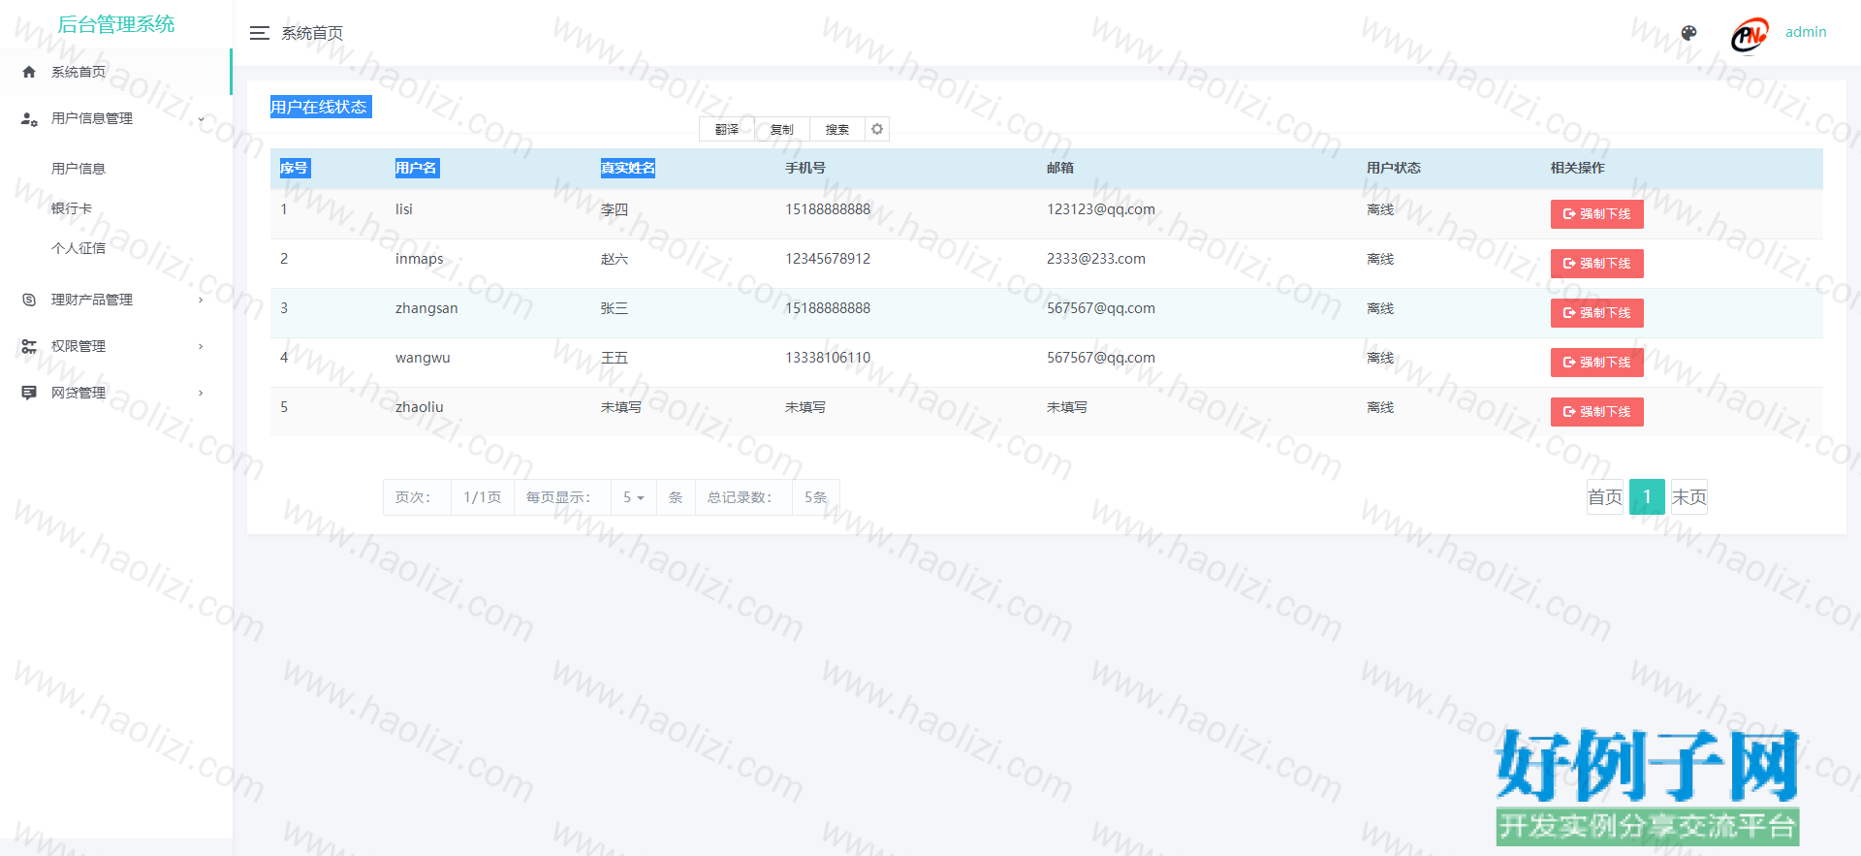1861x856 pixels.
Task: Click the 序号 column header
Action: 295,168
